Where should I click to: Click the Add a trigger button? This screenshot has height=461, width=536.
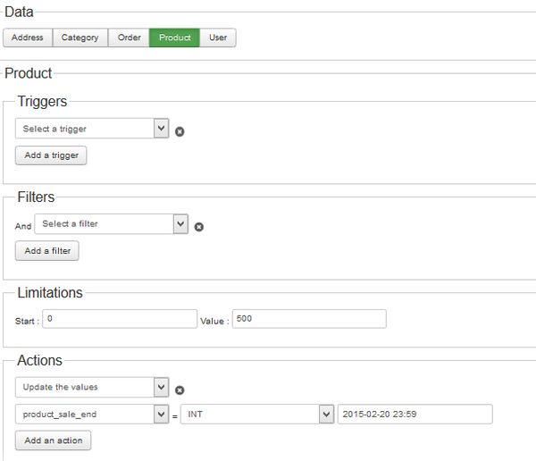(51, 155)
